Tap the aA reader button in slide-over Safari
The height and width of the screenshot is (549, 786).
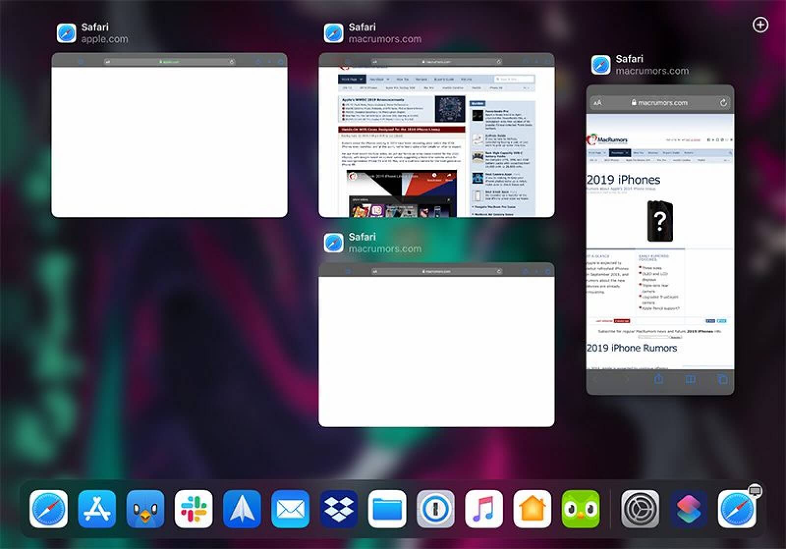597,103
